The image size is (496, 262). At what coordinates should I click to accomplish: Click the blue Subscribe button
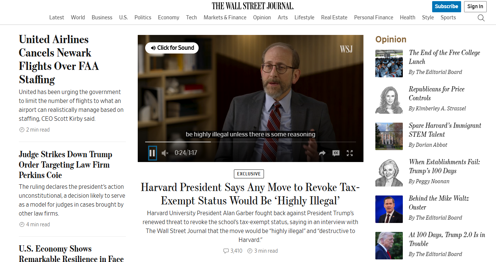(446, 6)
